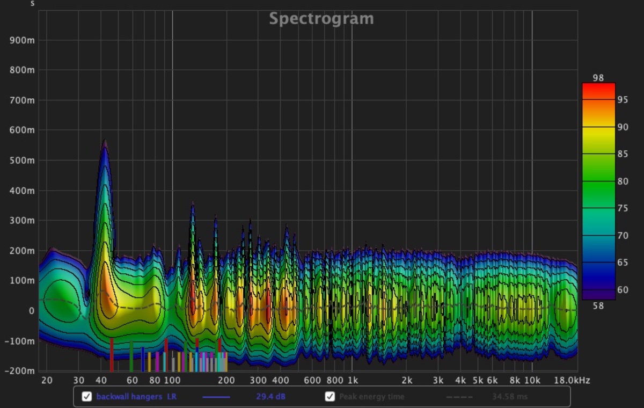The image size is (644, 408).
Task: Select the blue mode marker just below 80 Hz
Action: coord(143,359)
